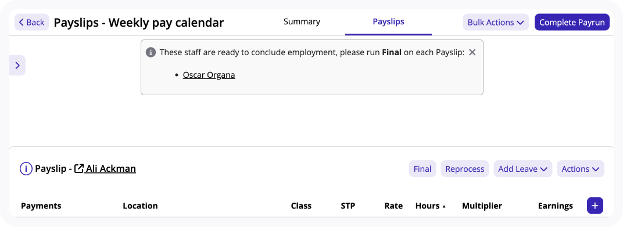Click the external link icon before Ali Ackman
623x227 pixels.
79,169
